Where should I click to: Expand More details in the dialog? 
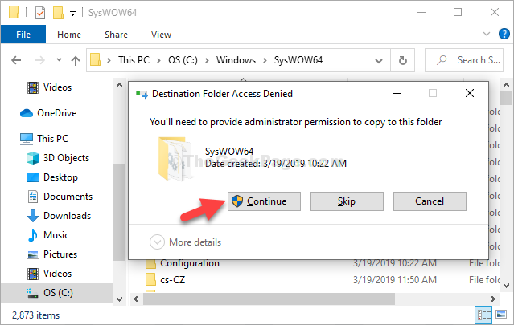coord(186,242)
